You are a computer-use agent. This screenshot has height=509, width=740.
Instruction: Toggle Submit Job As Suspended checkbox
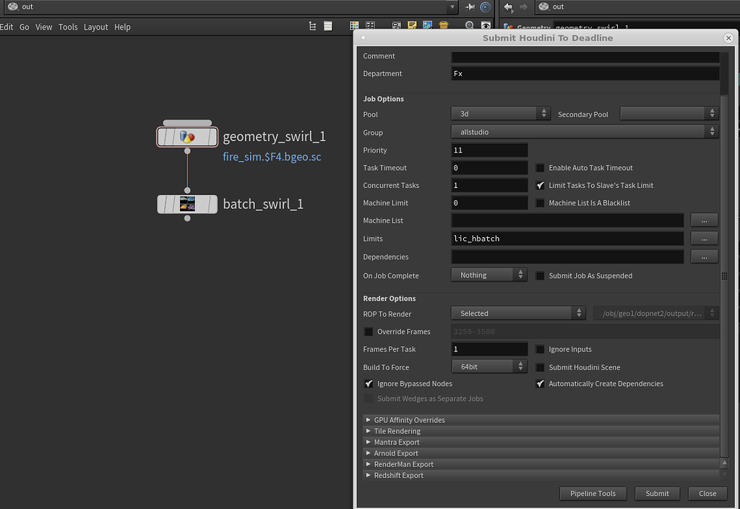click(x=540, y=275)
